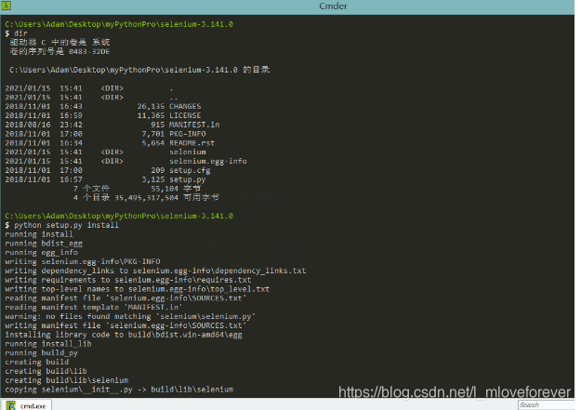Click the LICENSE file row

103,115
